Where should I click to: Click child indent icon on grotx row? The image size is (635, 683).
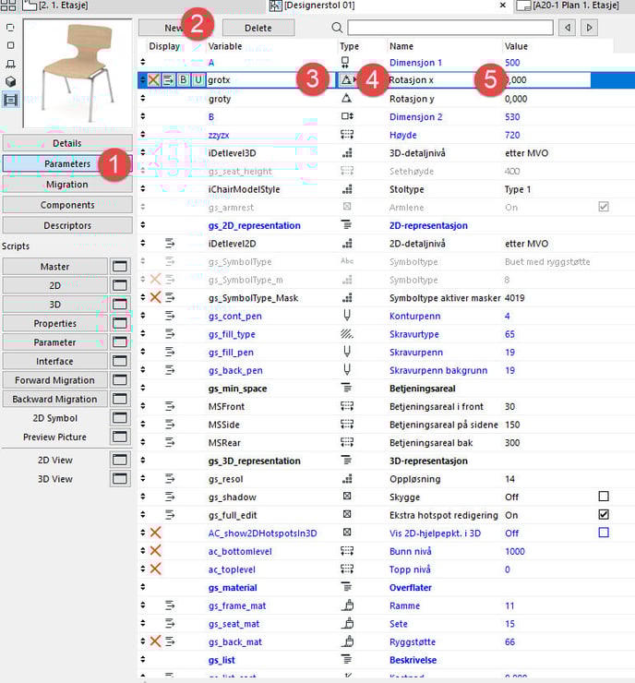169,79
